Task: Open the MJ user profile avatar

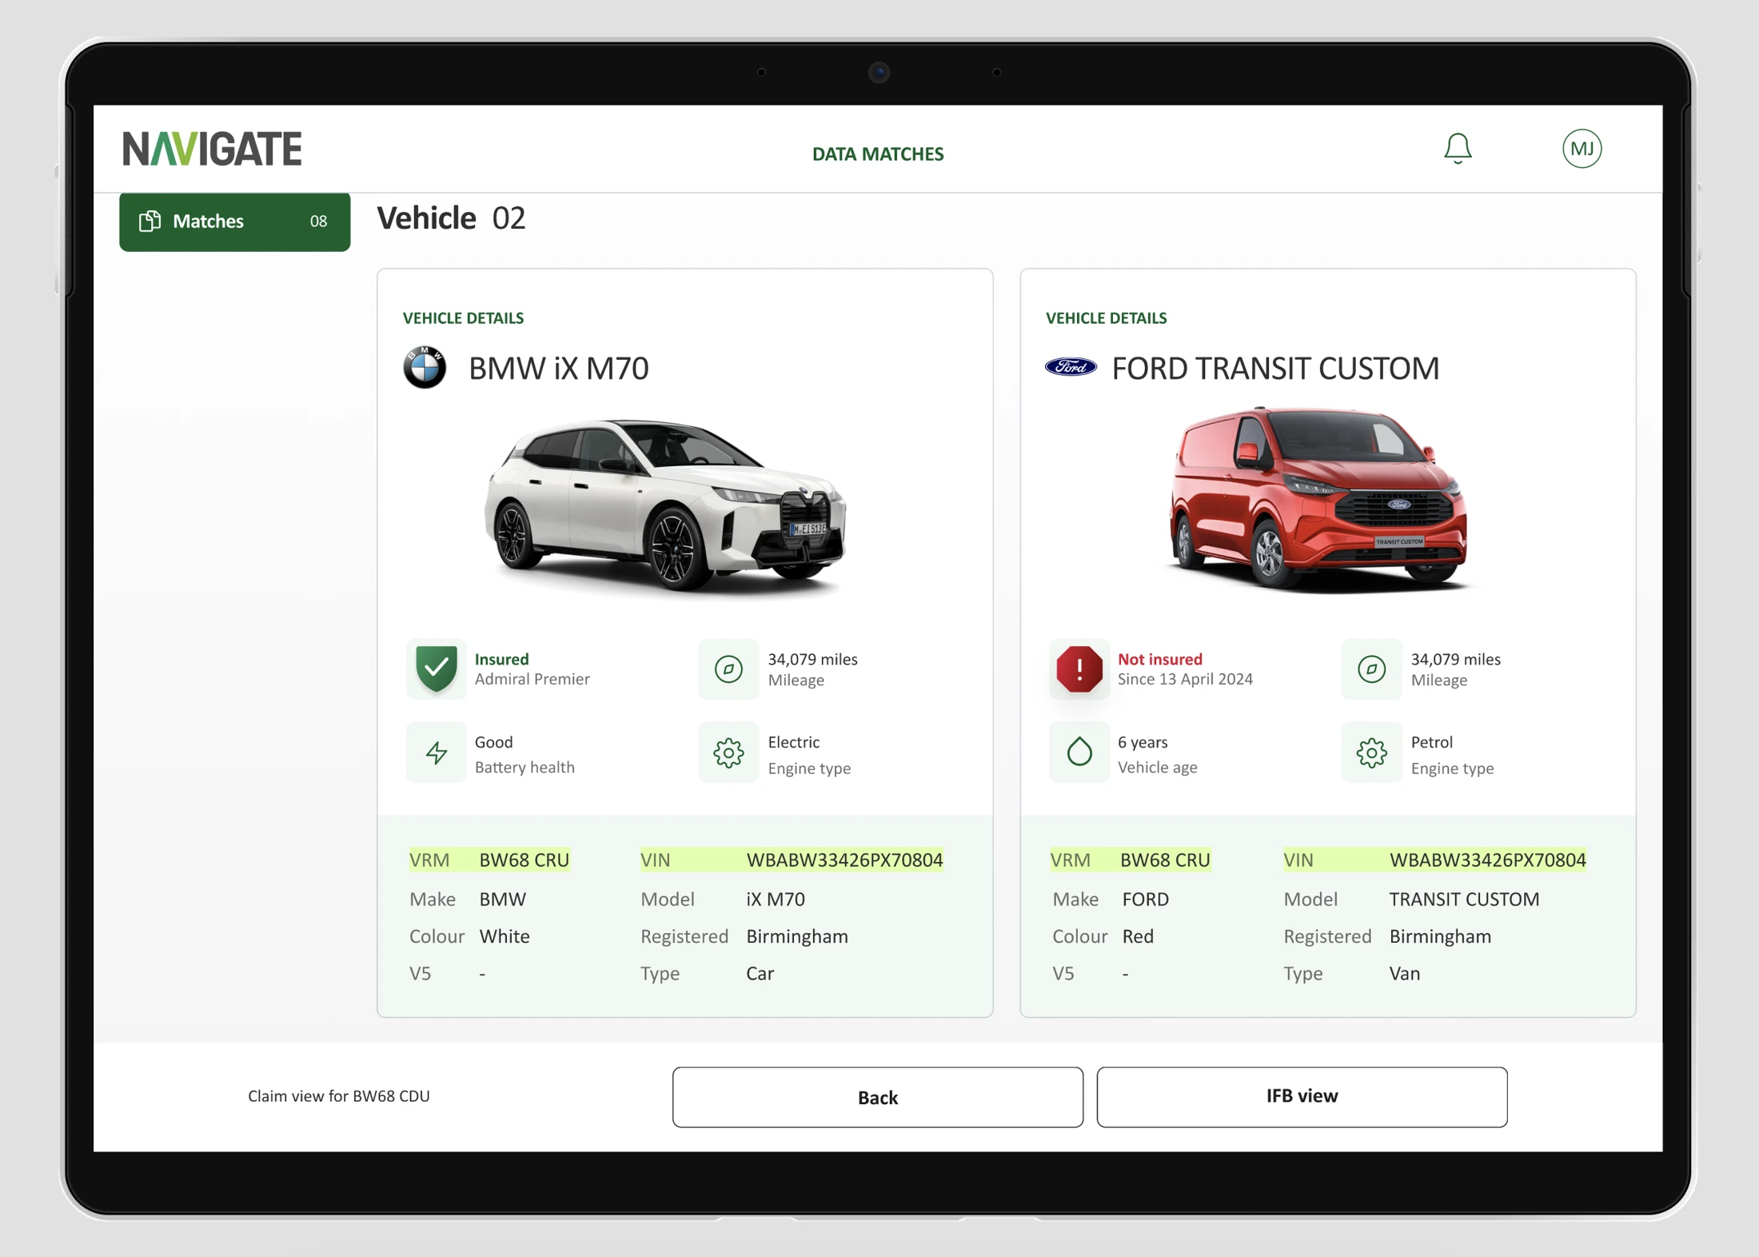Action: [1582, 149]
